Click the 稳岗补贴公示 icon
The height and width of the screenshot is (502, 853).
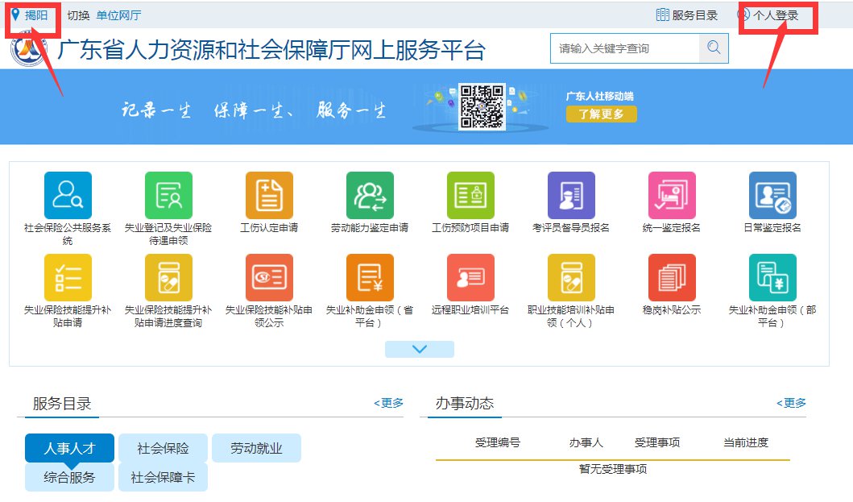[x=672, y=277]
